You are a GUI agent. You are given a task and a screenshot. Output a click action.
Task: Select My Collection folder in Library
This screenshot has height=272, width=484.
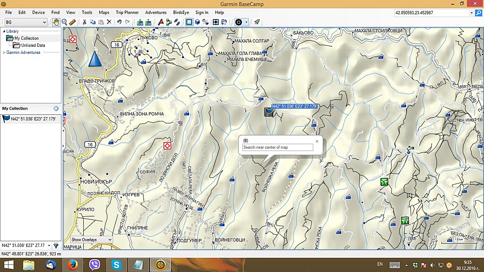pyautogui.click(x=26, y=38)
